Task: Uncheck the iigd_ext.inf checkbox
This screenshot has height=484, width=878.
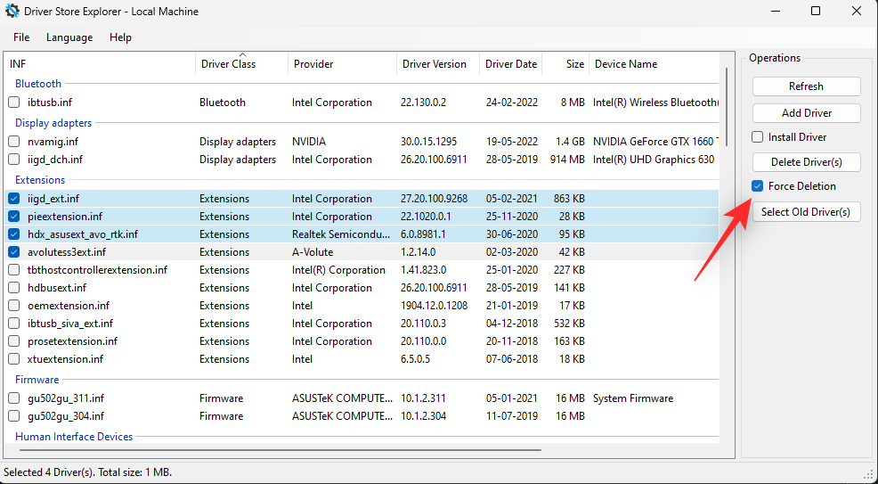Action: point(14,199)
